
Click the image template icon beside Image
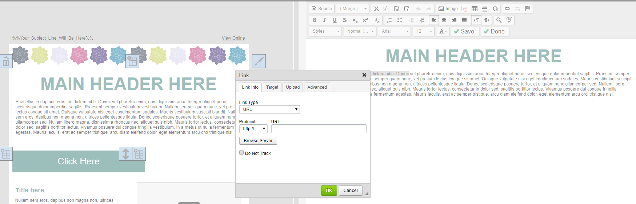point(464,9)
